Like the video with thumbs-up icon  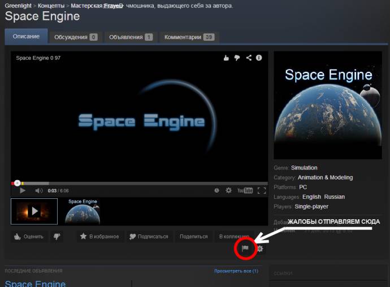(x=226, y=58)
